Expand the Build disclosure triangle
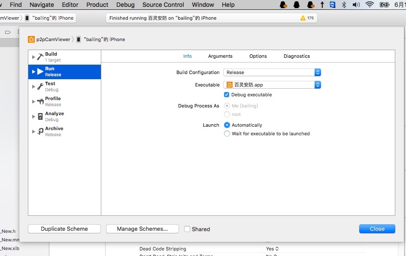The image size is (406, 256). click(33, 57)
